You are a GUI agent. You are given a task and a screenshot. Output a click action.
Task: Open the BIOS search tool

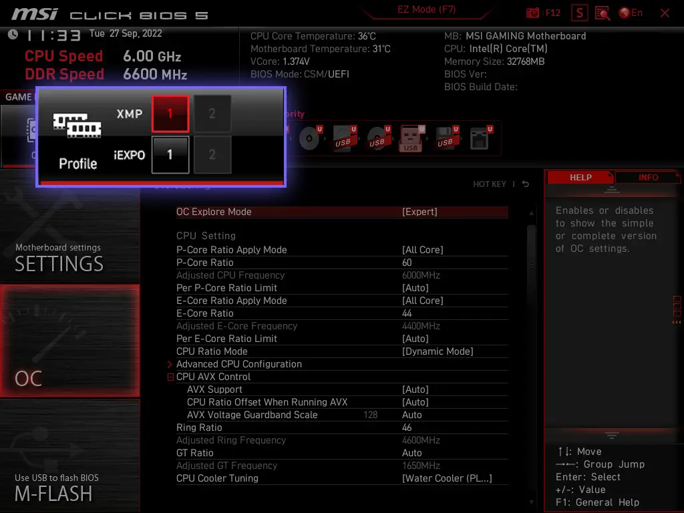(x=601, y=13)
